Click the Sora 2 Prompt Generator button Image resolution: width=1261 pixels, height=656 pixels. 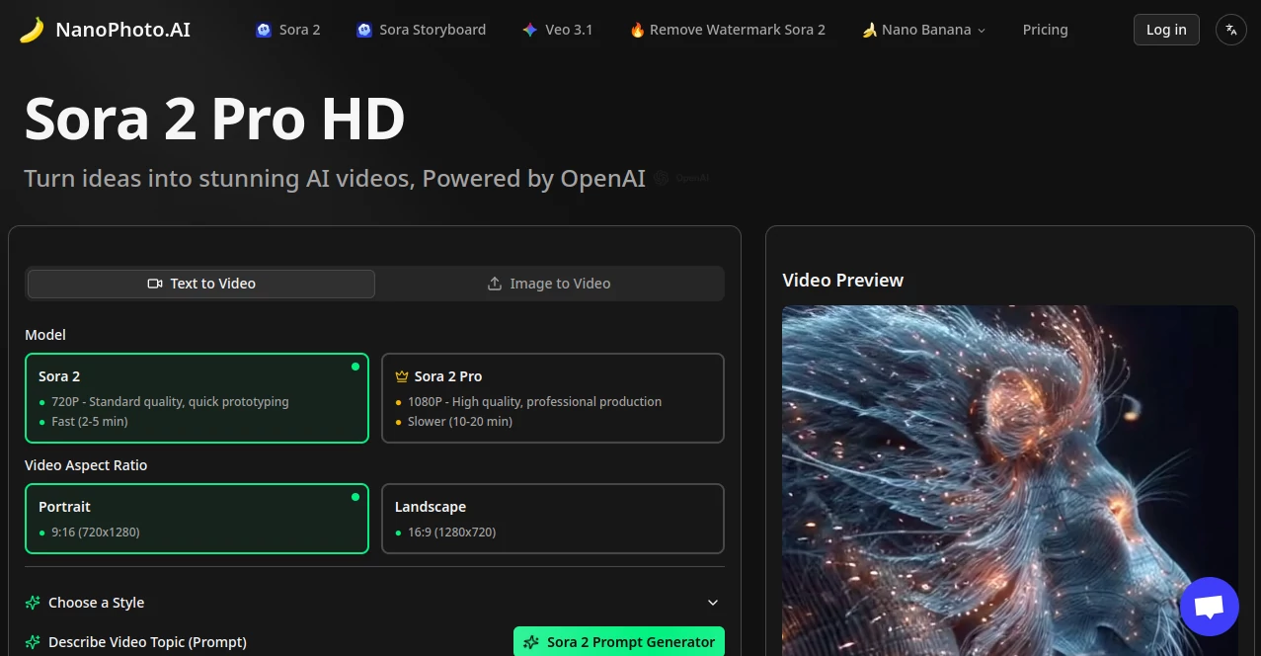point(619,641)
